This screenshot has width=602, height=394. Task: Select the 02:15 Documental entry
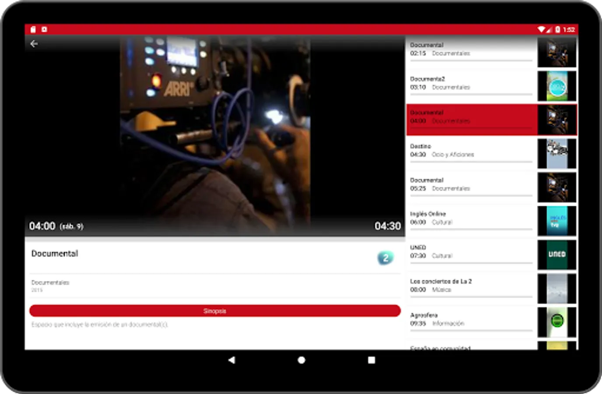tap(472, 52)
